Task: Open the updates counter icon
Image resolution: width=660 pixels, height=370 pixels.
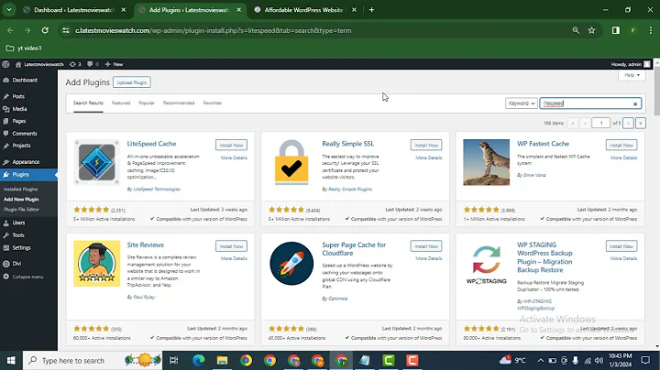Action: (x=75, y=64)
